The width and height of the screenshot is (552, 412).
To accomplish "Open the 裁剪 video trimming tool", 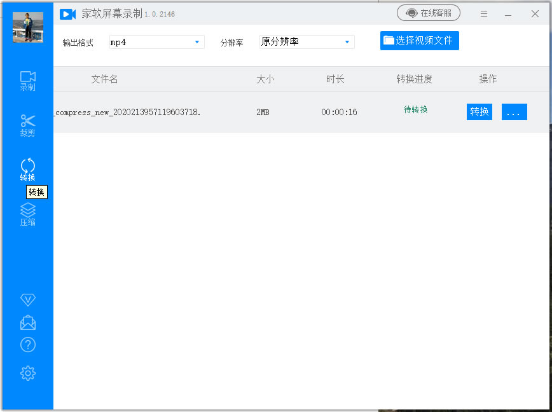I will click(x=27, y=125).
